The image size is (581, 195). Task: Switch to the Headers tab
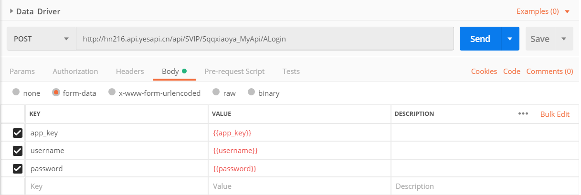click(130, 72)
